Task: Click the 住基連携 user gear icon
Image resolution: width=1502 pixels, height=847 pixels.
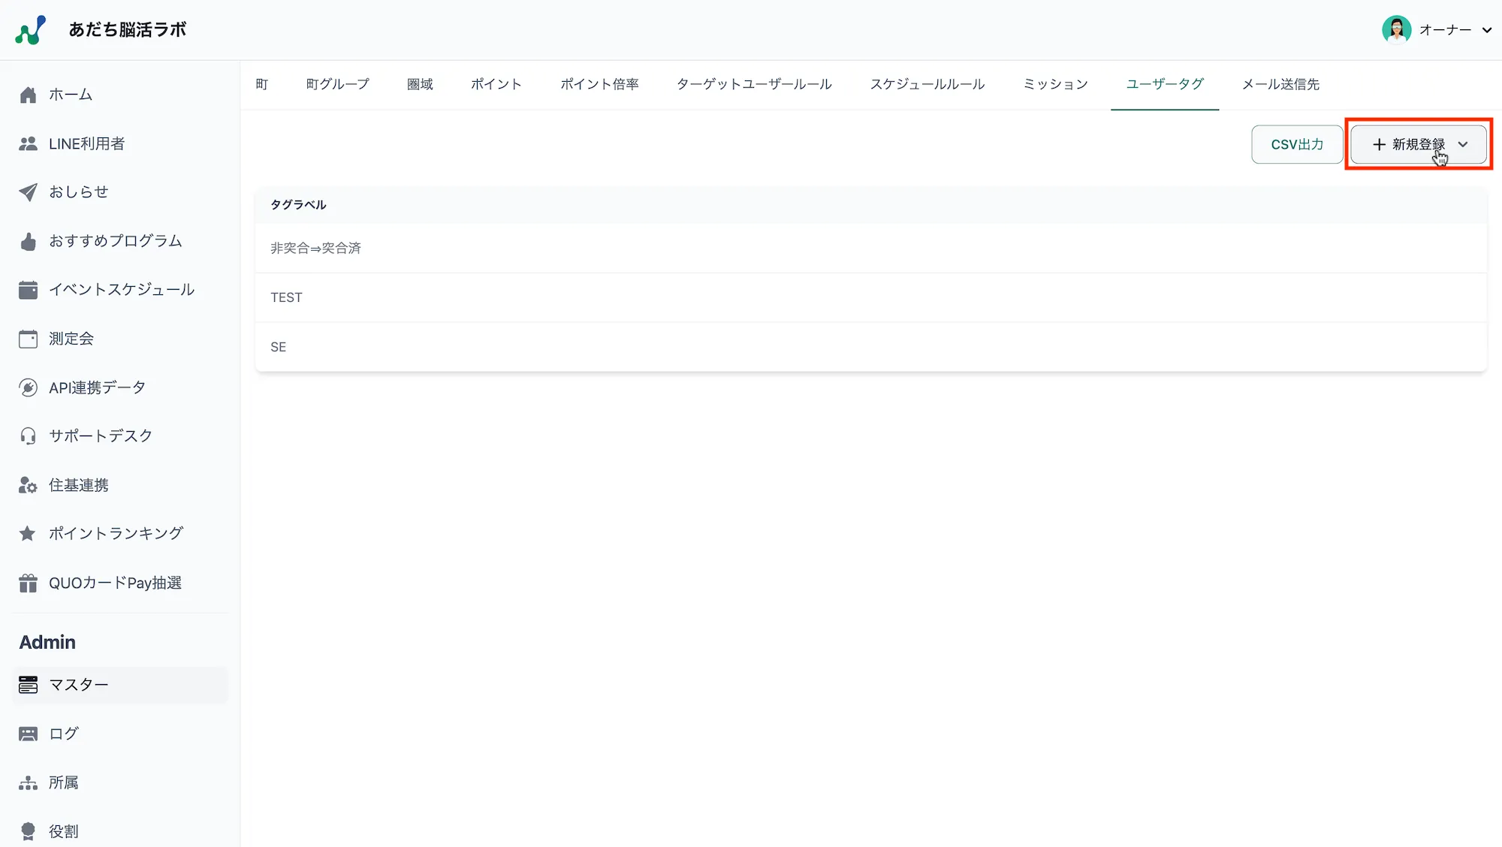Action: [x=28, y=486]
